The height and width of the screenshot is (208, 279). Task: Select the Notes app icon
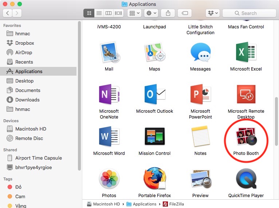200,136
